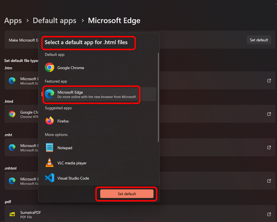Viewport: 277px width, 222px height.
Task: Navigate to Apps in breadcrumb
Action: pos(13,21)
